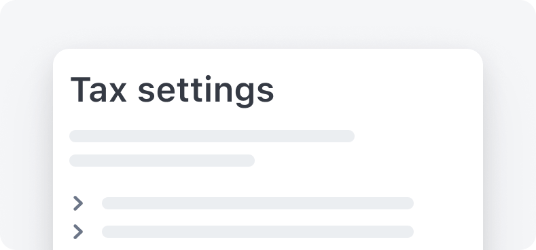The width and height of the screenshot is (536, 250).
Task: Select the word Tax in the heading
Action: (99, 89)
